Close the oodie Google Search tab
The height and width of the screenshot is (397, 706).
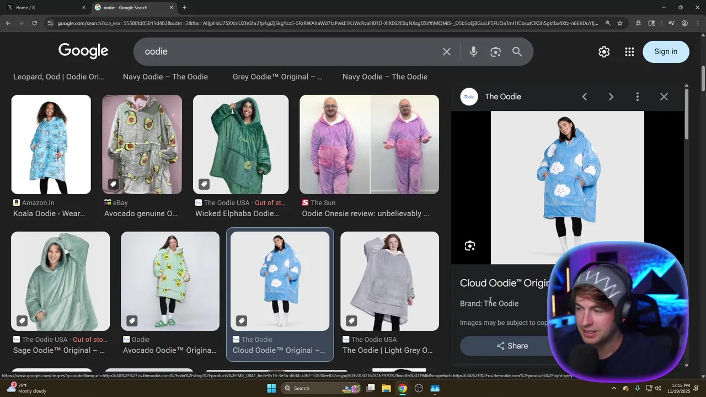click(171, 7)
